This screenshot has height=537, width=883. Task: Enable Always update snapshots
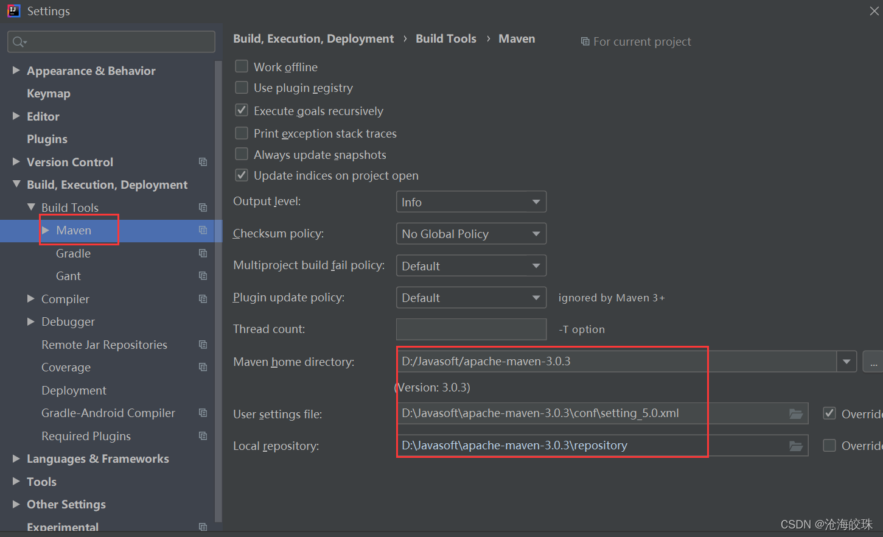(x=242, y=154)
